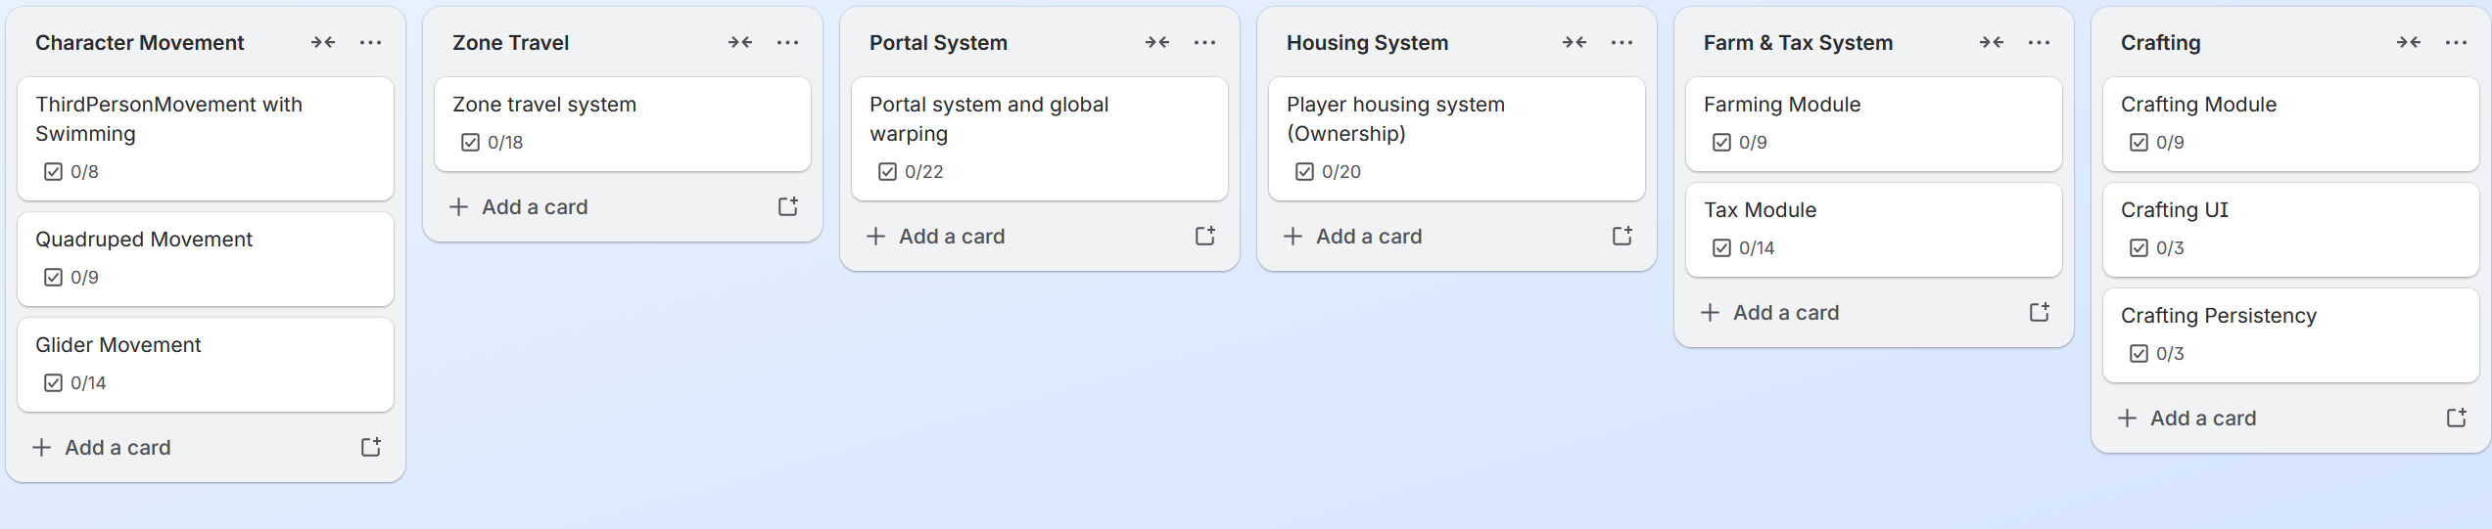
Task: Create card from template in Portal System
Action: pos(1205,236)
